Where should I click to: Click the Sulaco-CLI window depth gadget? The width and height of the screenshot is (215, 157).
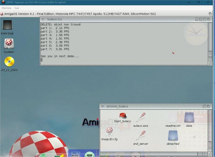209,19
